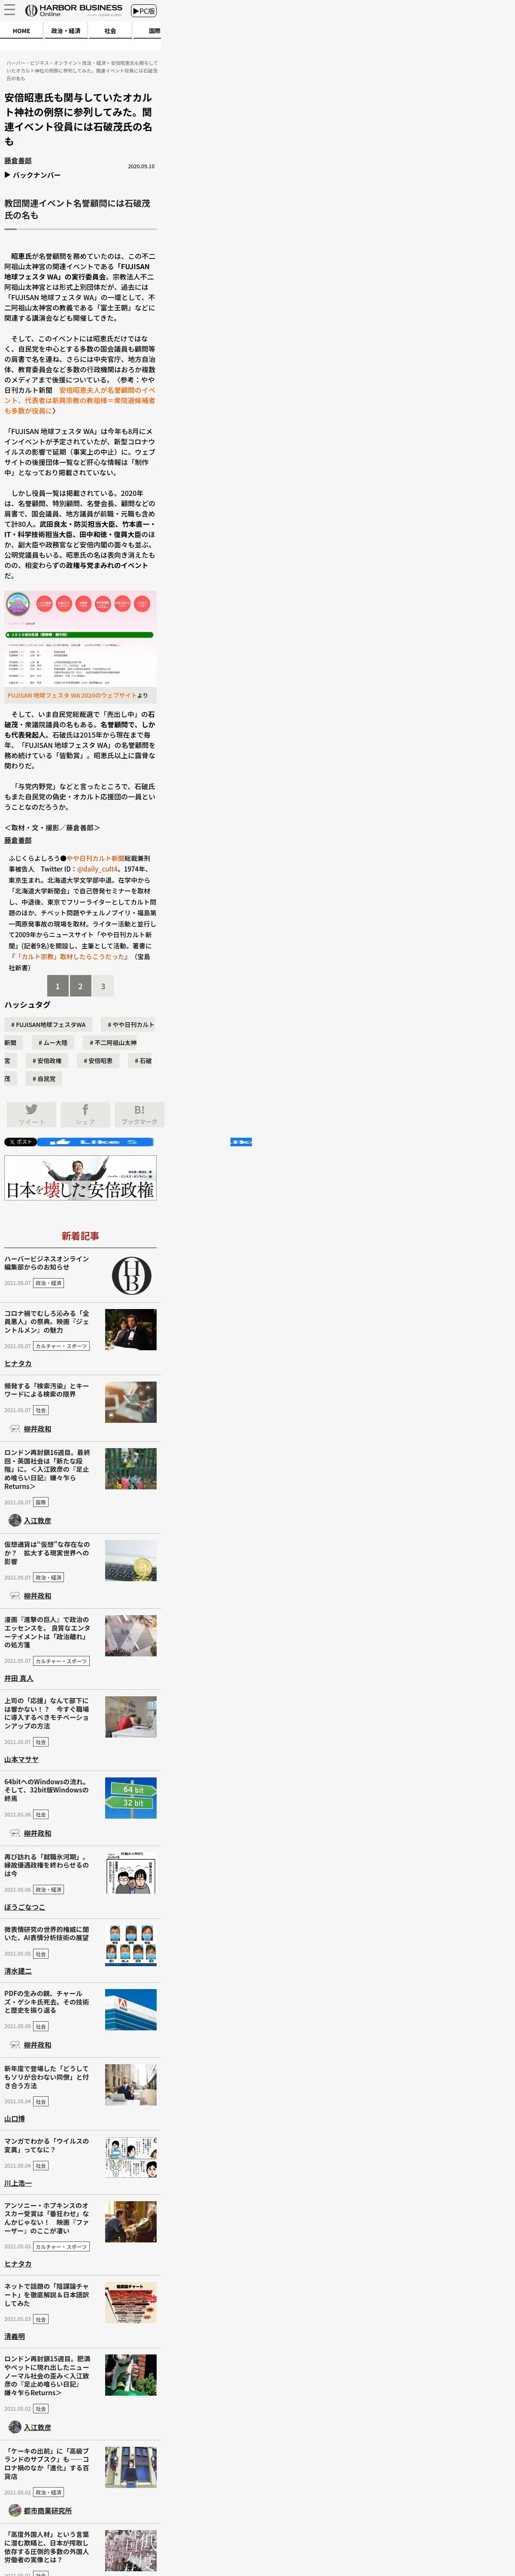Image resolution: width=515 pixels, height=2576 pixels.
Task: Click the 政治・経済 breadcrumb link
Action: pos(94,63)
